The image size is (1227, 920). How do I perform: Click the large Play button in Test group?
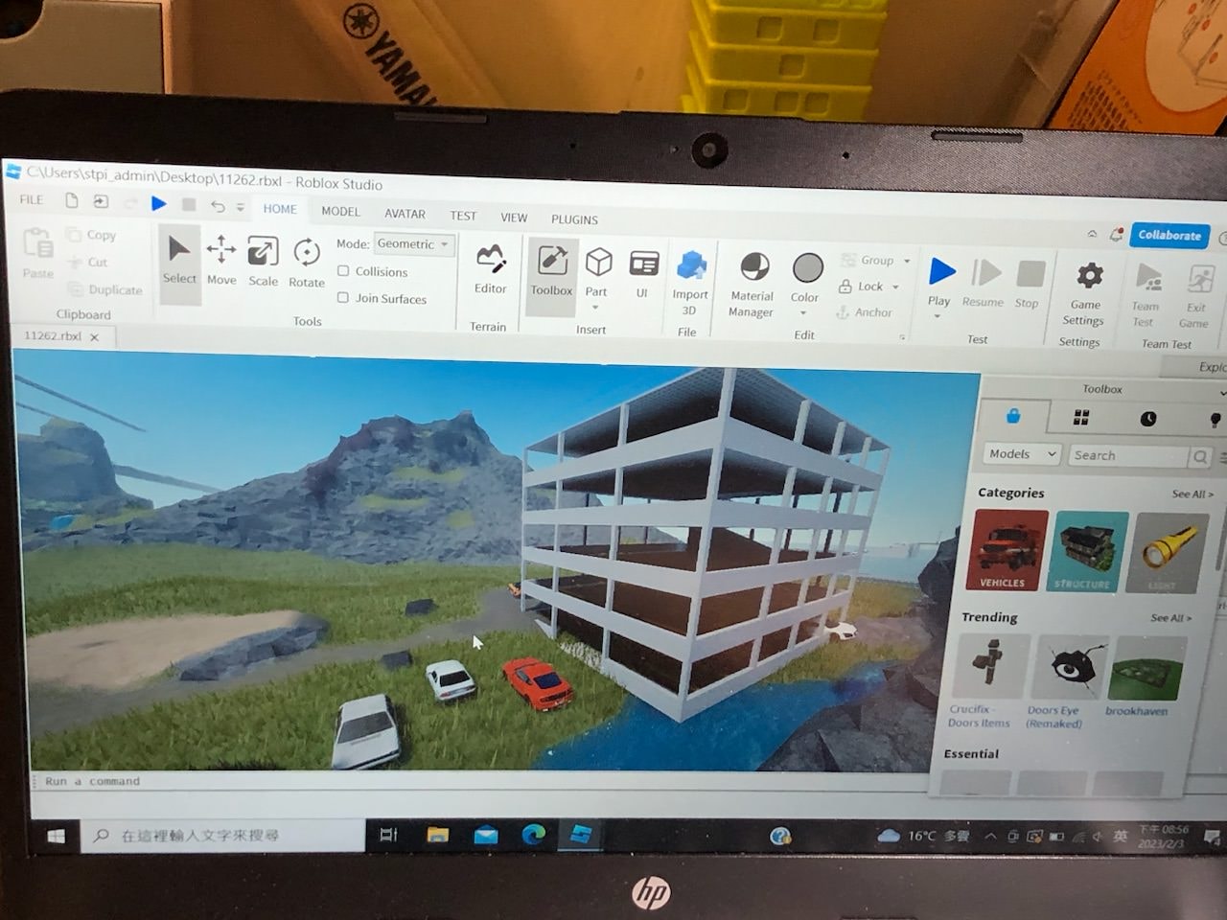[940, 273]
